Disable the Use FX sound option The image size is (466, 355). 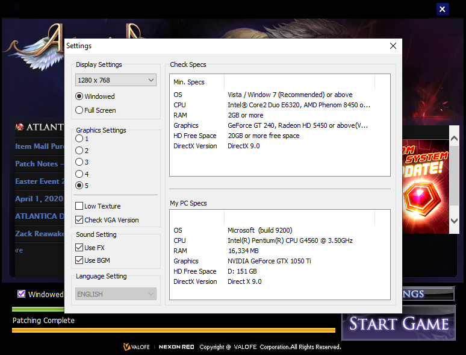coord(79,248)
